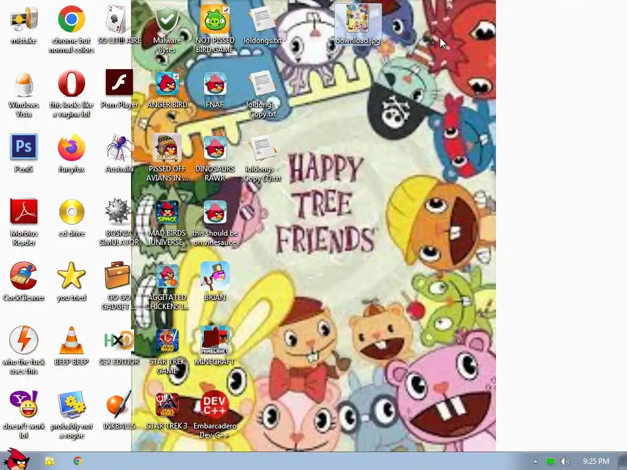
Task: Click the 'Morbius Reader' Adobe icon
Action: coord(24,211)
